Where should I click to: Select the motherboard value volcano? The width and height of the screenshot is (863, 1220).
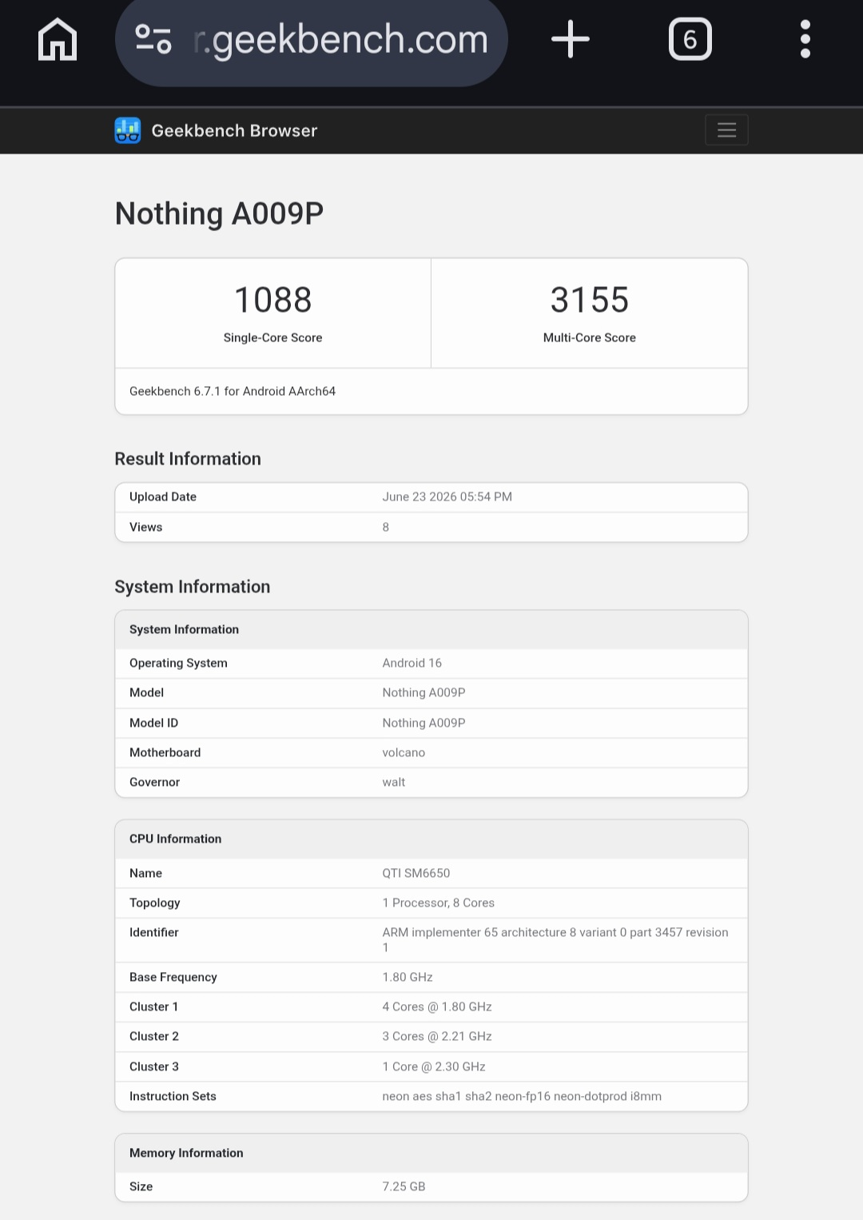[404, 752]
